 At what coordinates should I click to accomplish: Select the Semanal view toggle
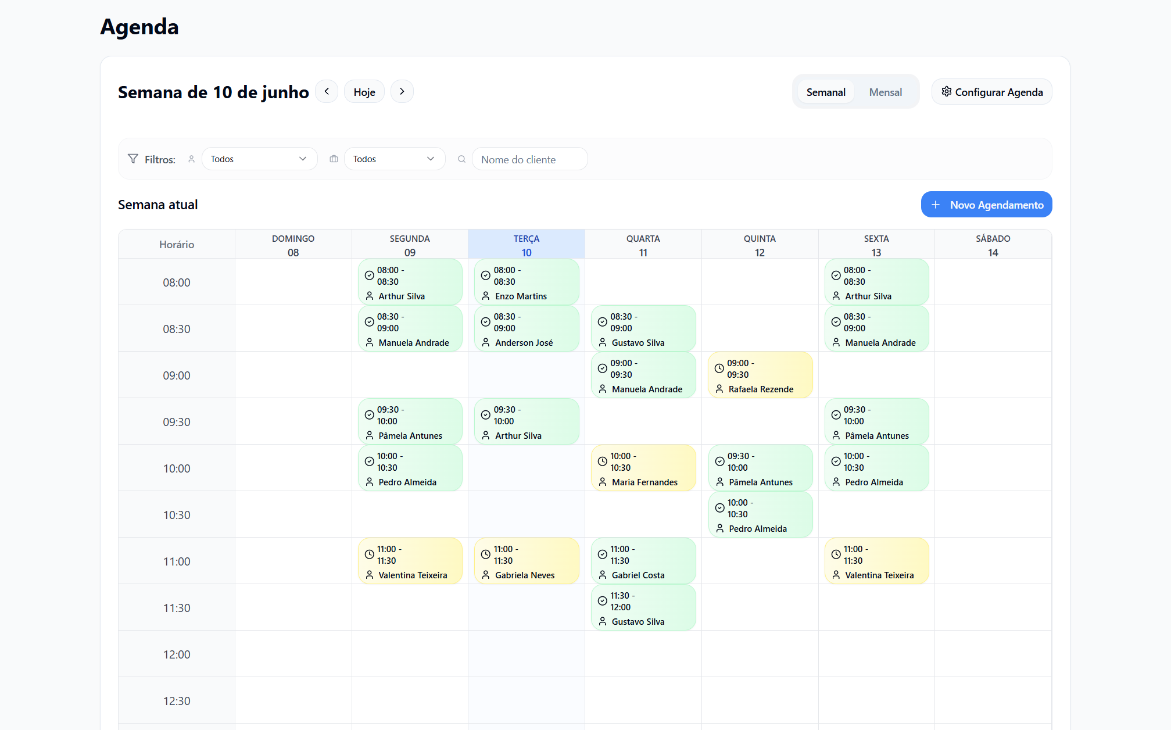[825, 92]
